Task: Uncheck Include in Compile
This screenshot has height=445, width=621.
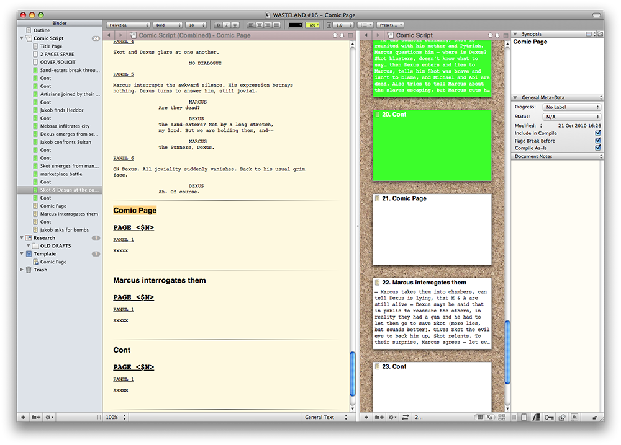Action: [x=597, y=133]
